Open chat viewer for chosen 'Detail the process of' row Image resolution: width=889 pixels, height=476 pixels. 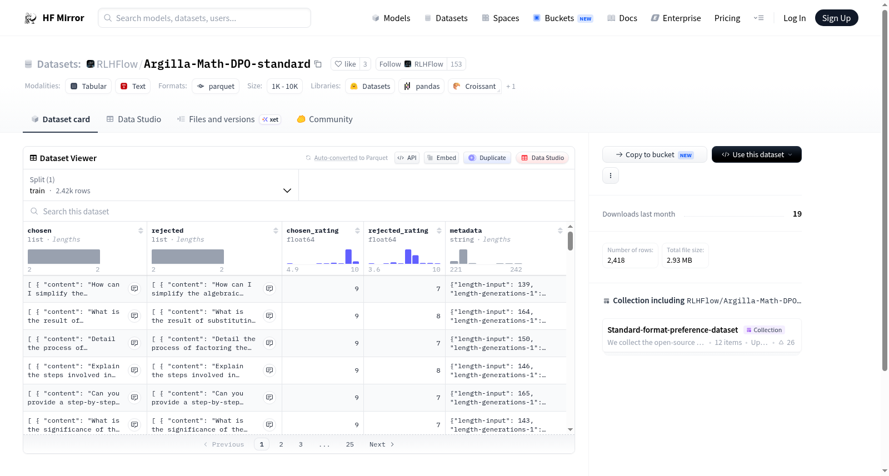coord(134,343)
